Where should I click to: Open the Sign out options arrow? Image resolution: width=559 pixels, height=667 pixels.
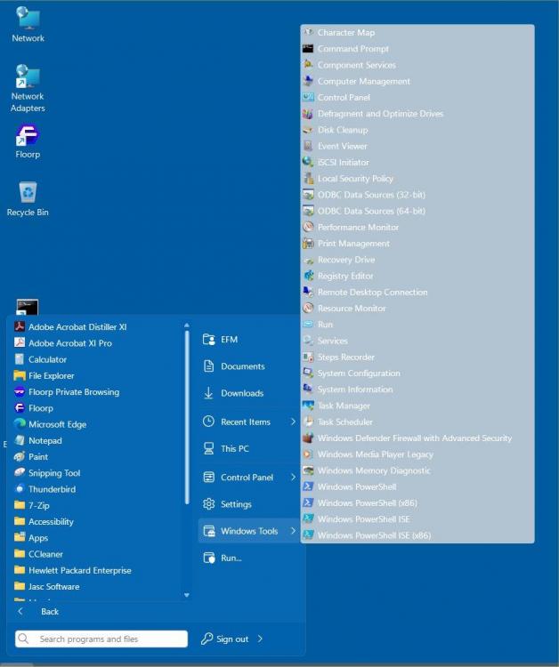[x=260, y=639]
